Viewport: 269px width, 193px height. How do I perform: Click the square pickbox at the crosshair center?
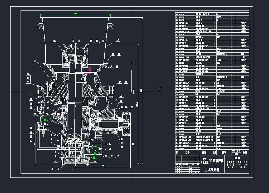click(132, 91)
